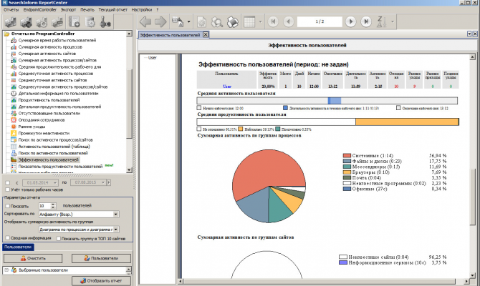Click the 'Пользователи' button
Image resolution: width=480 pixels, height=286 pixels.
pos(100,257)
